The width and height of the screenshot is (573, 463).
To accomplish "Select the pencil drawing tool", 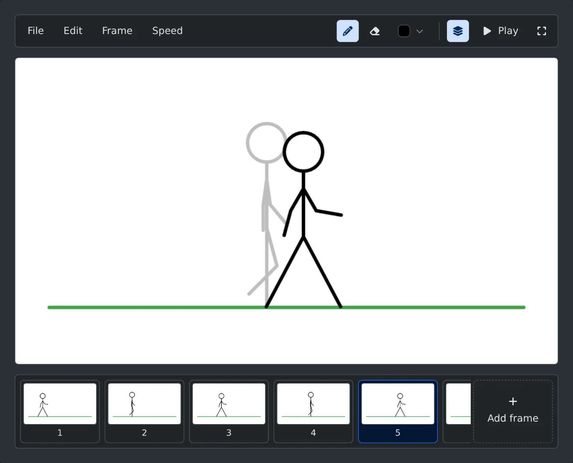I will (347, 31).
